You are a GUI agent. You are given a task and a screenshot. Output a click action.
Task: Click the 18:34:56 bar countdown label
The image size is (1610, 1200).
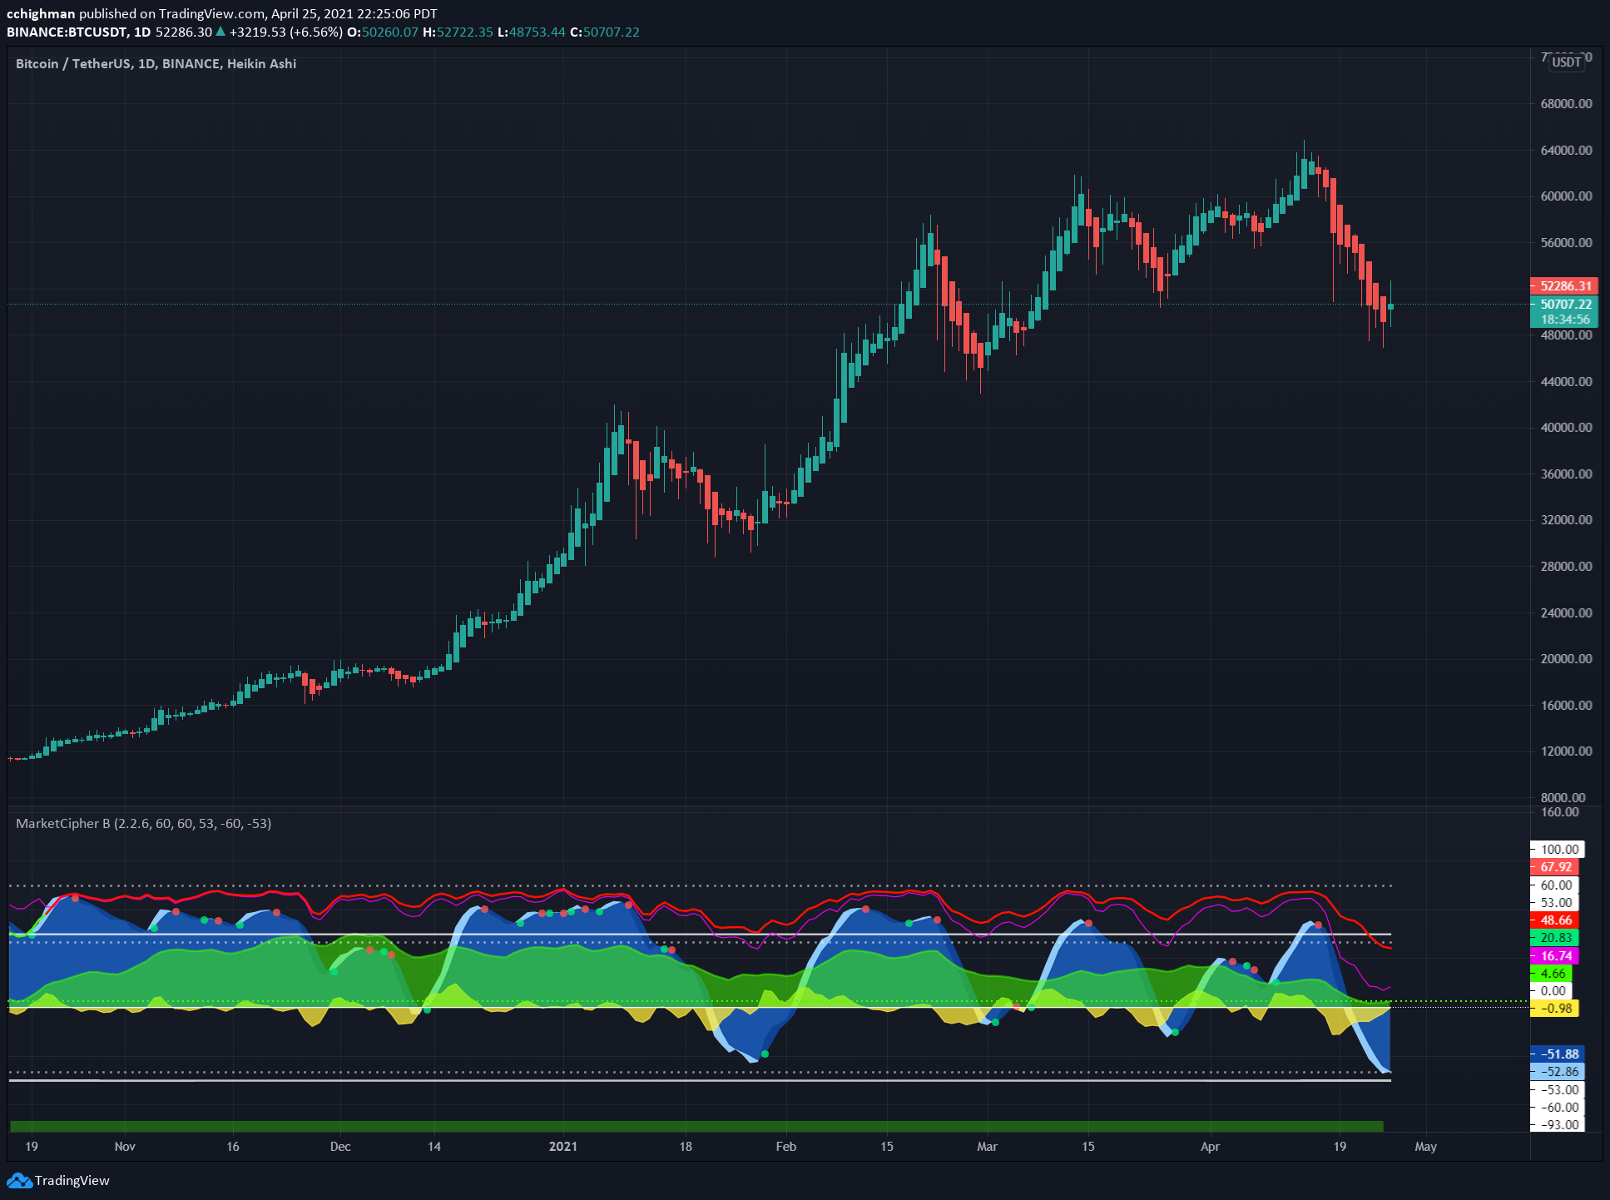point(1564,320)
